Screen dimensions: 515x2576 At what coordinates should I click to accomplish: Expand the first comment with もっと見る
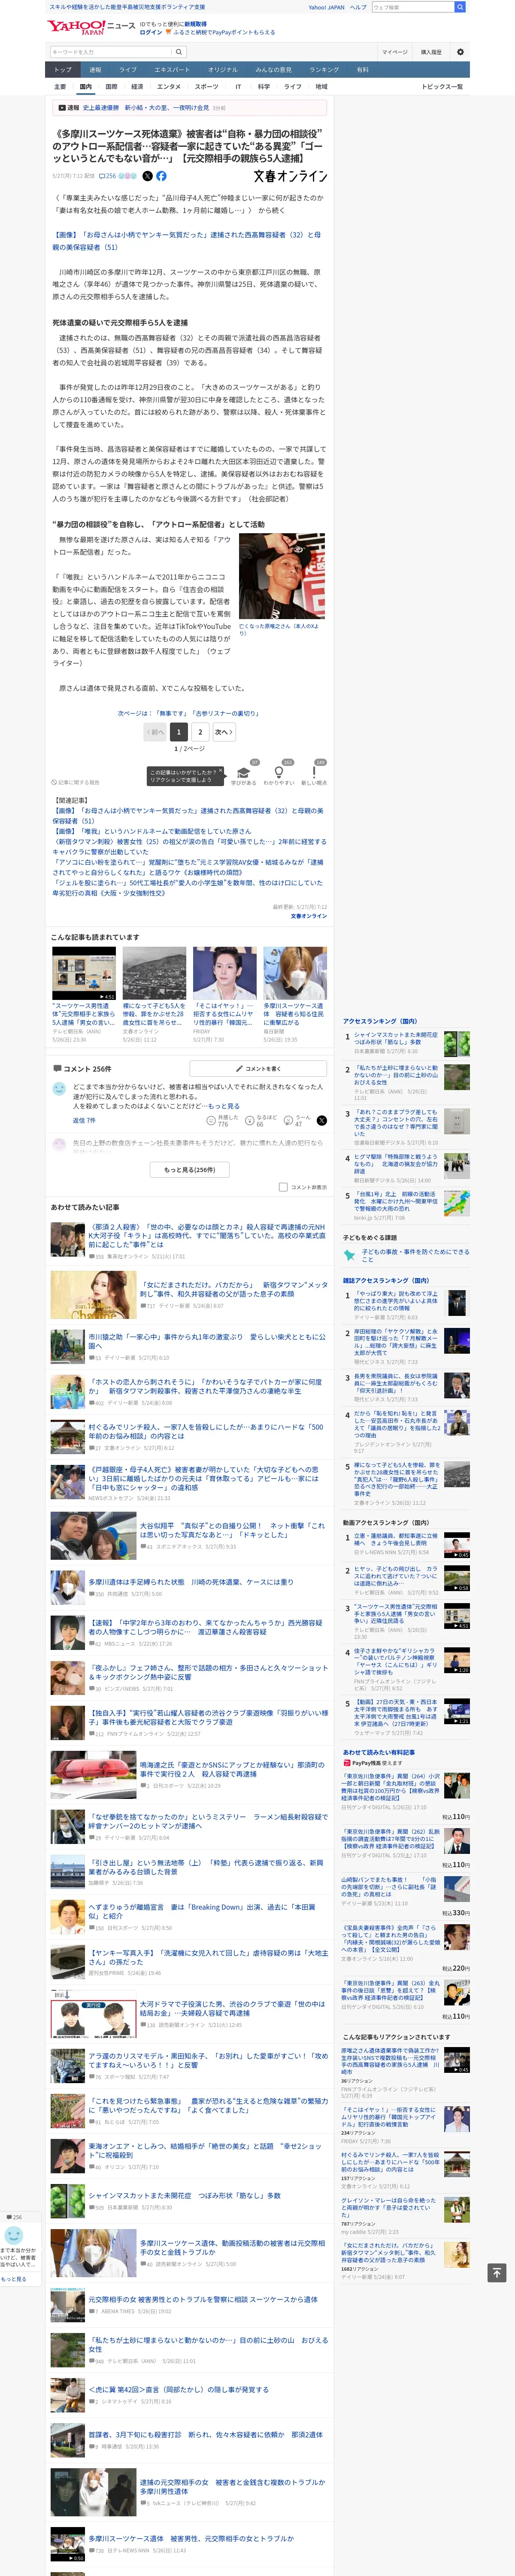tap(224, 1106)
